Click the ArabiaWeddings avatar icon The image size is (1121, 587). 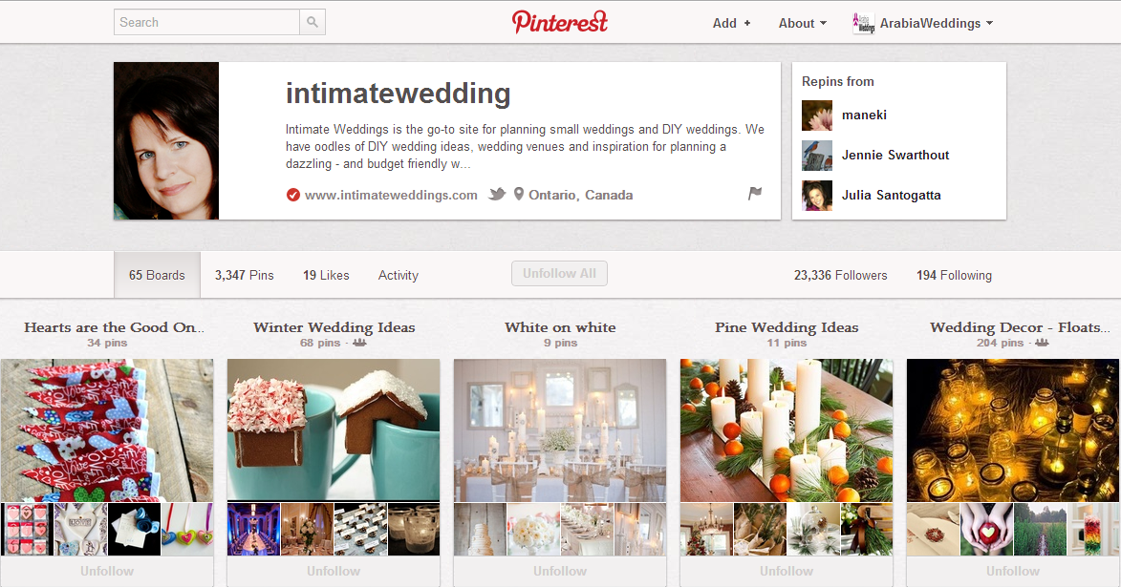864,23
